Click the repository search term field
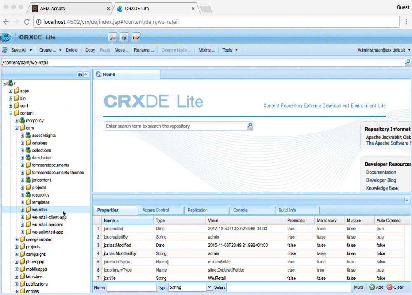The image size is (412, 295). [176, 126]
